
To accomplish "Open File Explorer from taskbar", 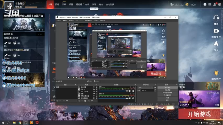I will pyautogui.click(x=14, y=122).
